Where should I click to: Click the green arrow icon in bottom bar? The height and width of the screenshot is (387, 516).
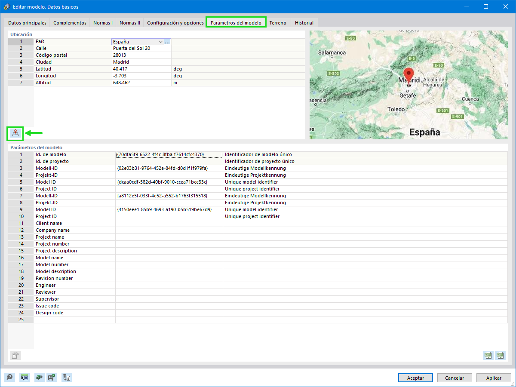(x=39, y=378)
